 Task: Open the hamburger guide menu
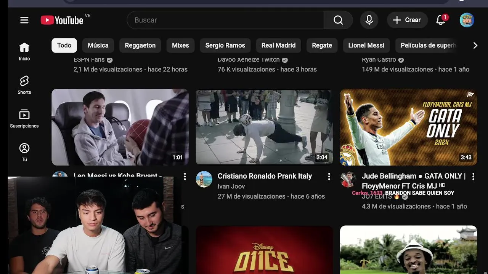[x=24, y=20]
